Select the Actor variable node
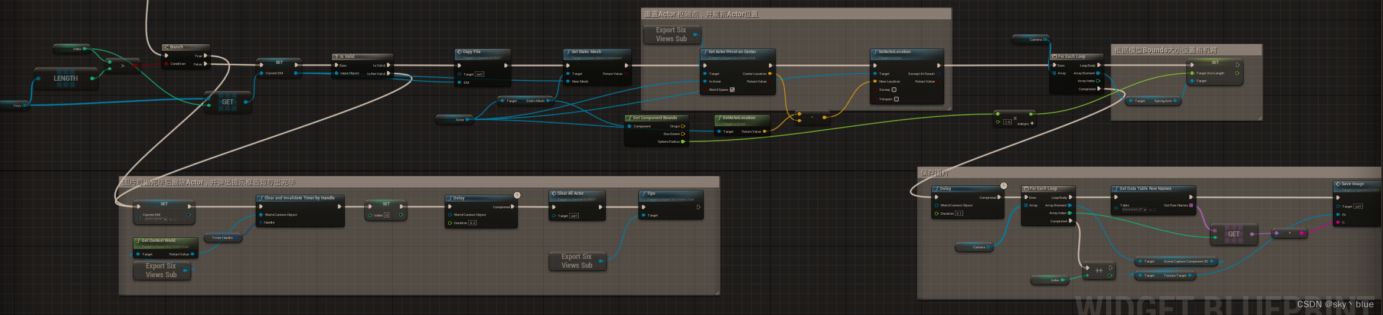 (x=454, y=120)
